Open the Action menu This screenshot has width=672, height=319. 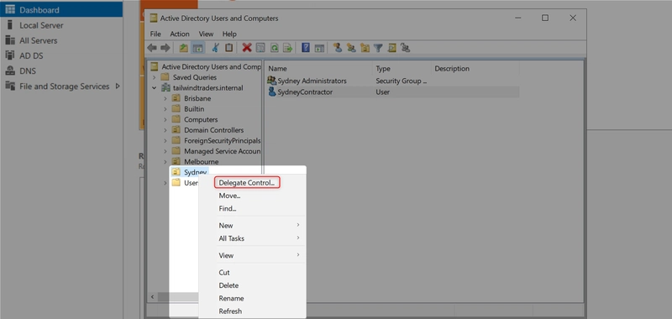pos(180,34)
